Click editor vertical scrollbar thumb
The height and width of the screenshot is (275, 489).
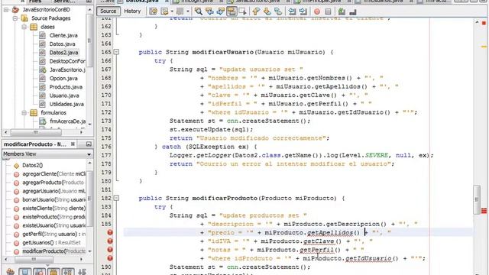pyautogui.click(x=477, y=199)
